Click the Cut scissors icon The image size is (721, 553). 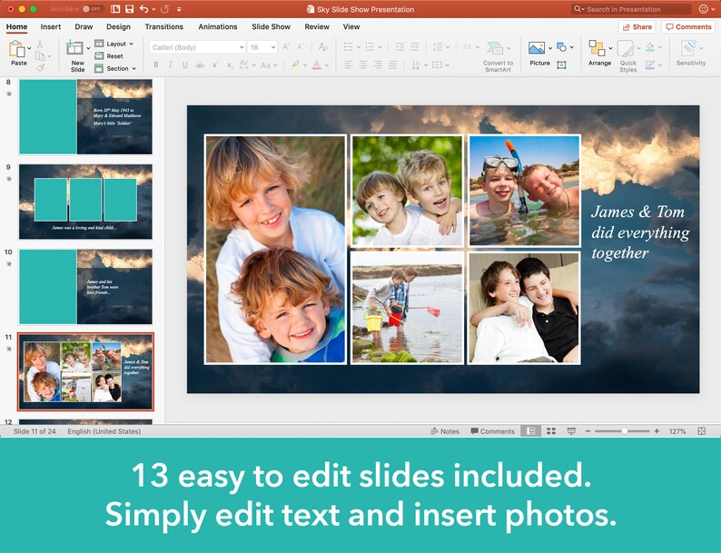coord(40,44)
